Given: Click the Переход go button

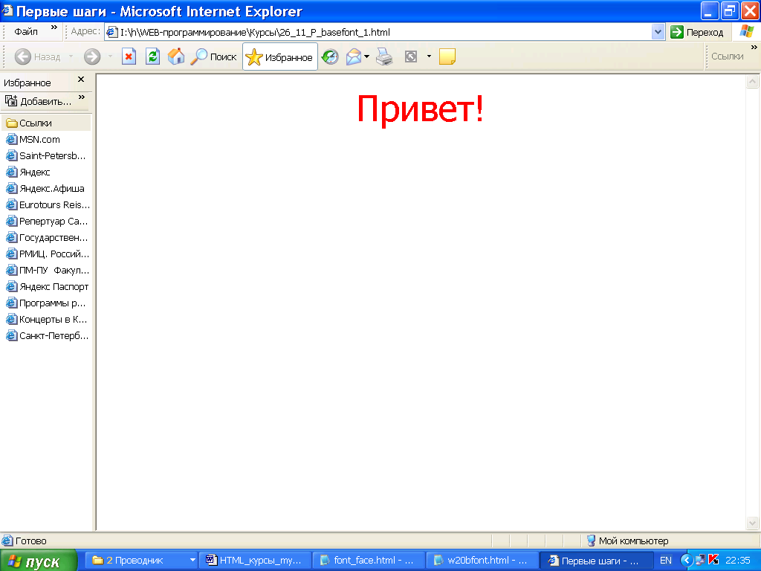Looking at the screenshot, I should tap(697, 32).
